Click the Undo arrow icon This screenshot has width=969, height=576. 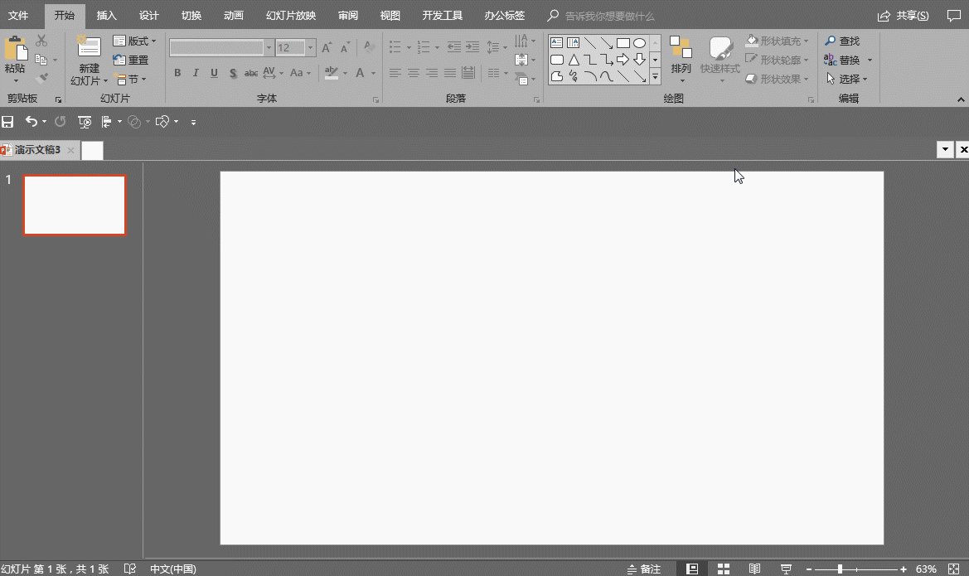click(31, 122)
